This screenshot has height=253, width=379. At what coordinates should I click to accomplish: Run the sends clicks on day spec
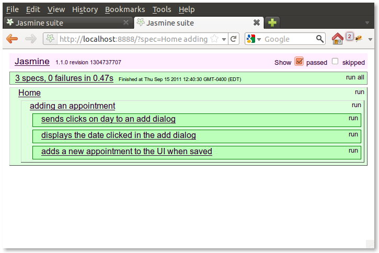point(353,118)
